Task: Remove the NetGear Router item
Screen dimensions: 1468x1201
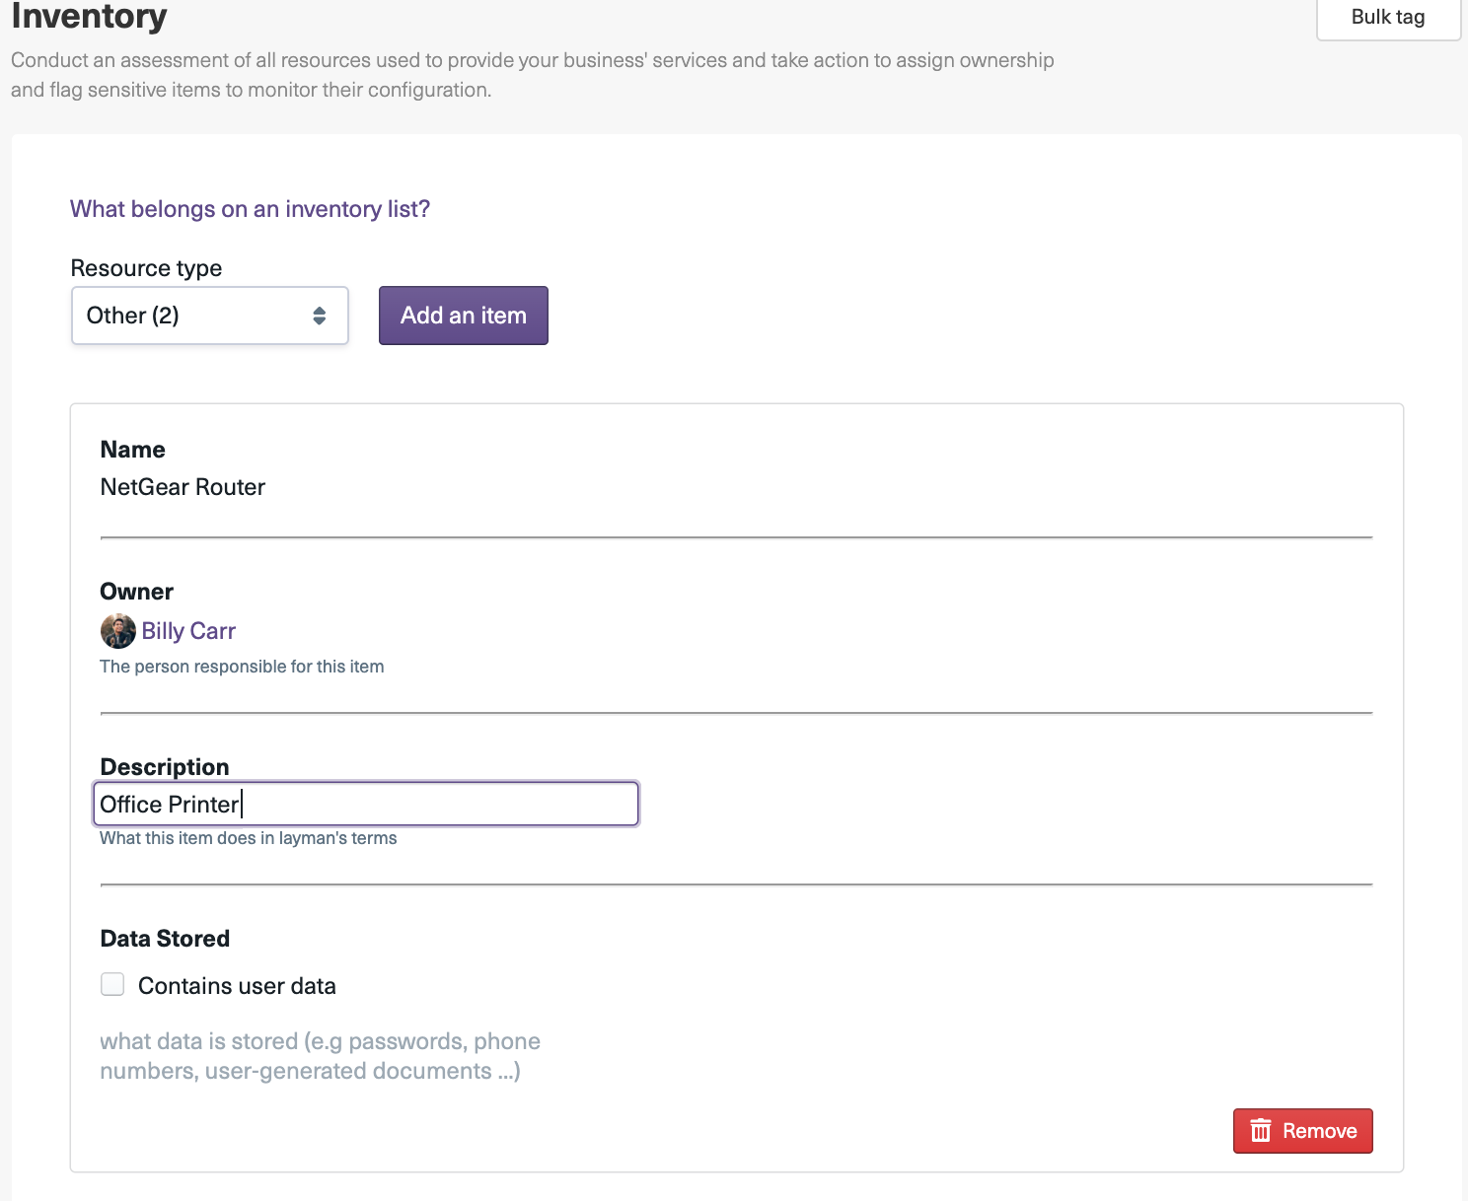Action: pos(1302,1131)
